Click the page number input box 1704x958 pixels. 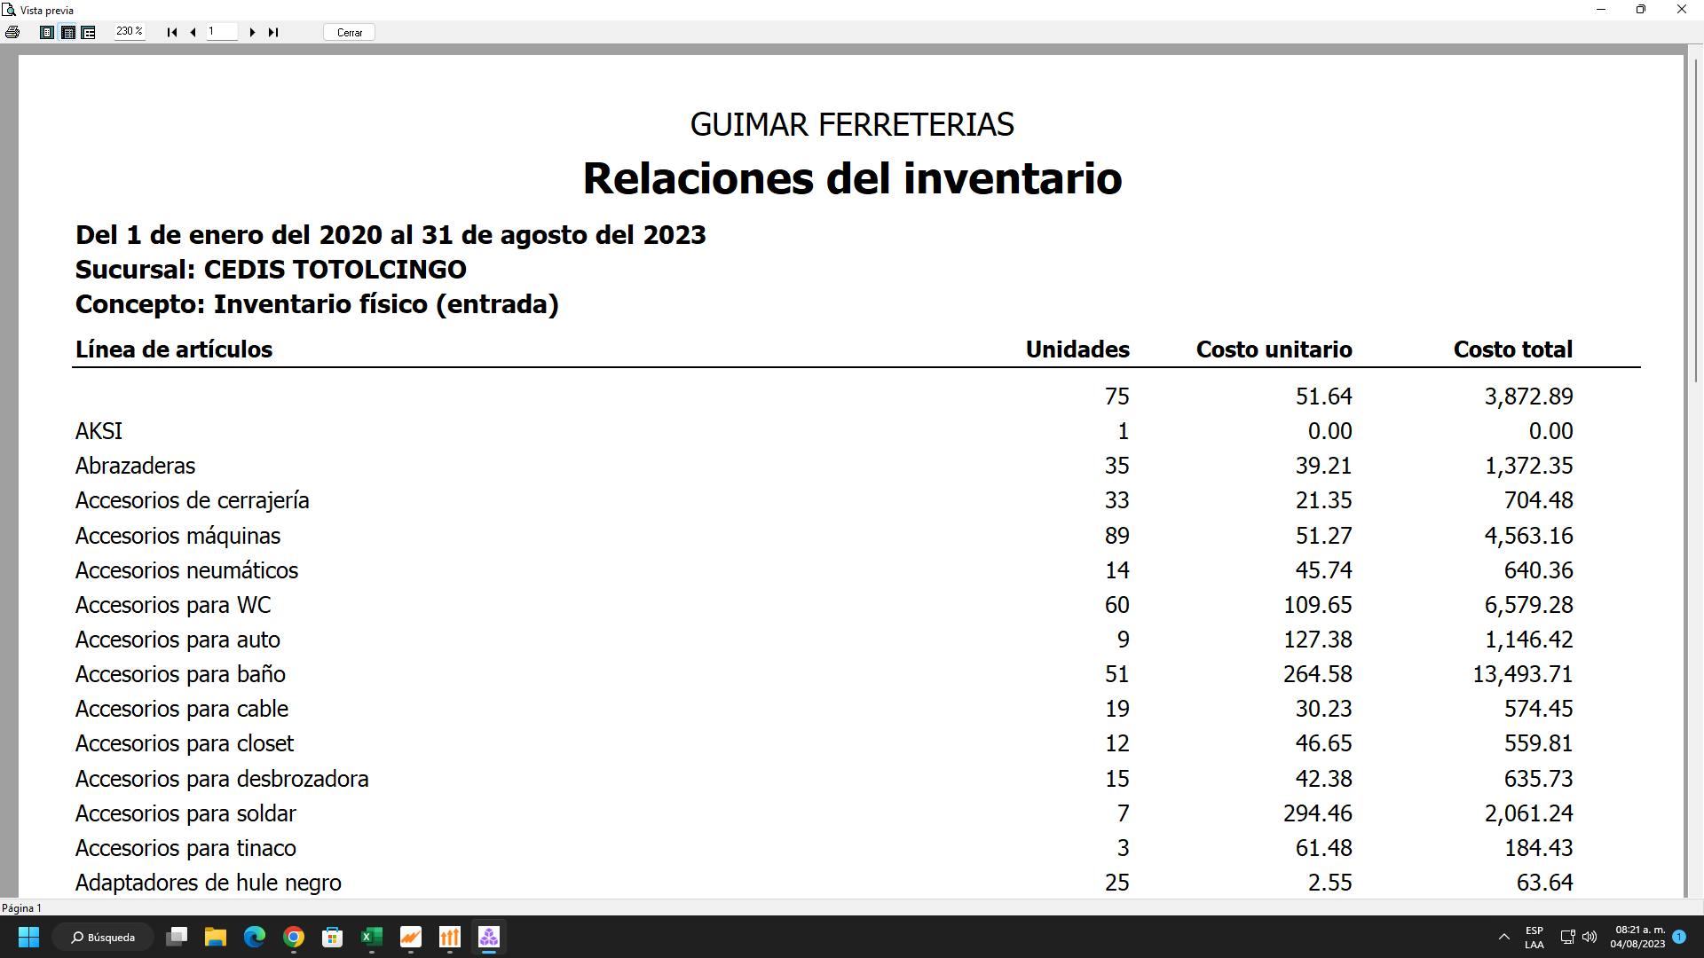coord(222,32)
